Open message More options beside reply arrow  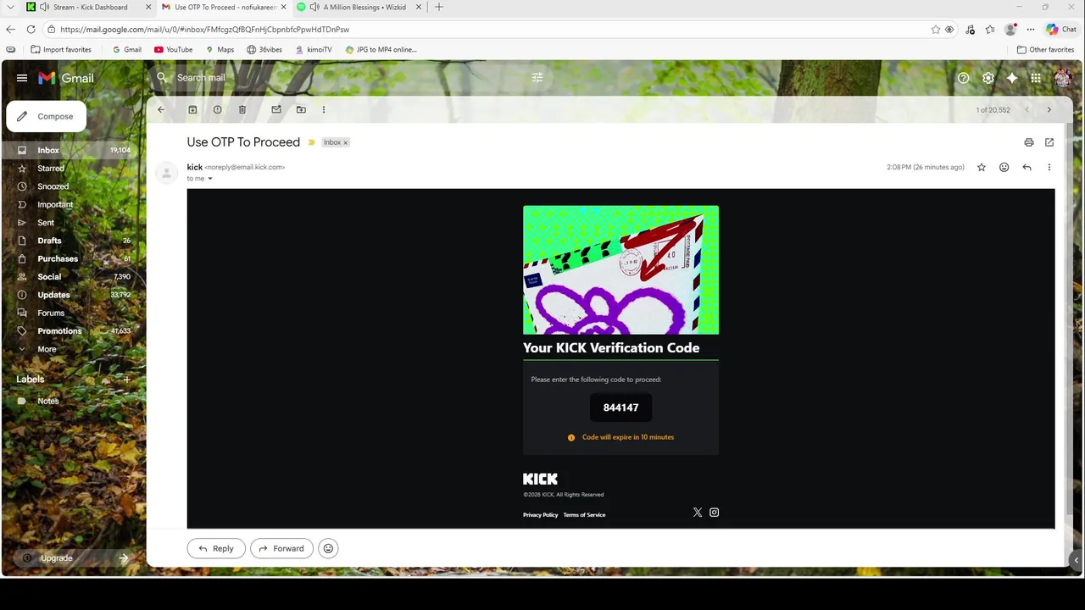[1049, 167]
